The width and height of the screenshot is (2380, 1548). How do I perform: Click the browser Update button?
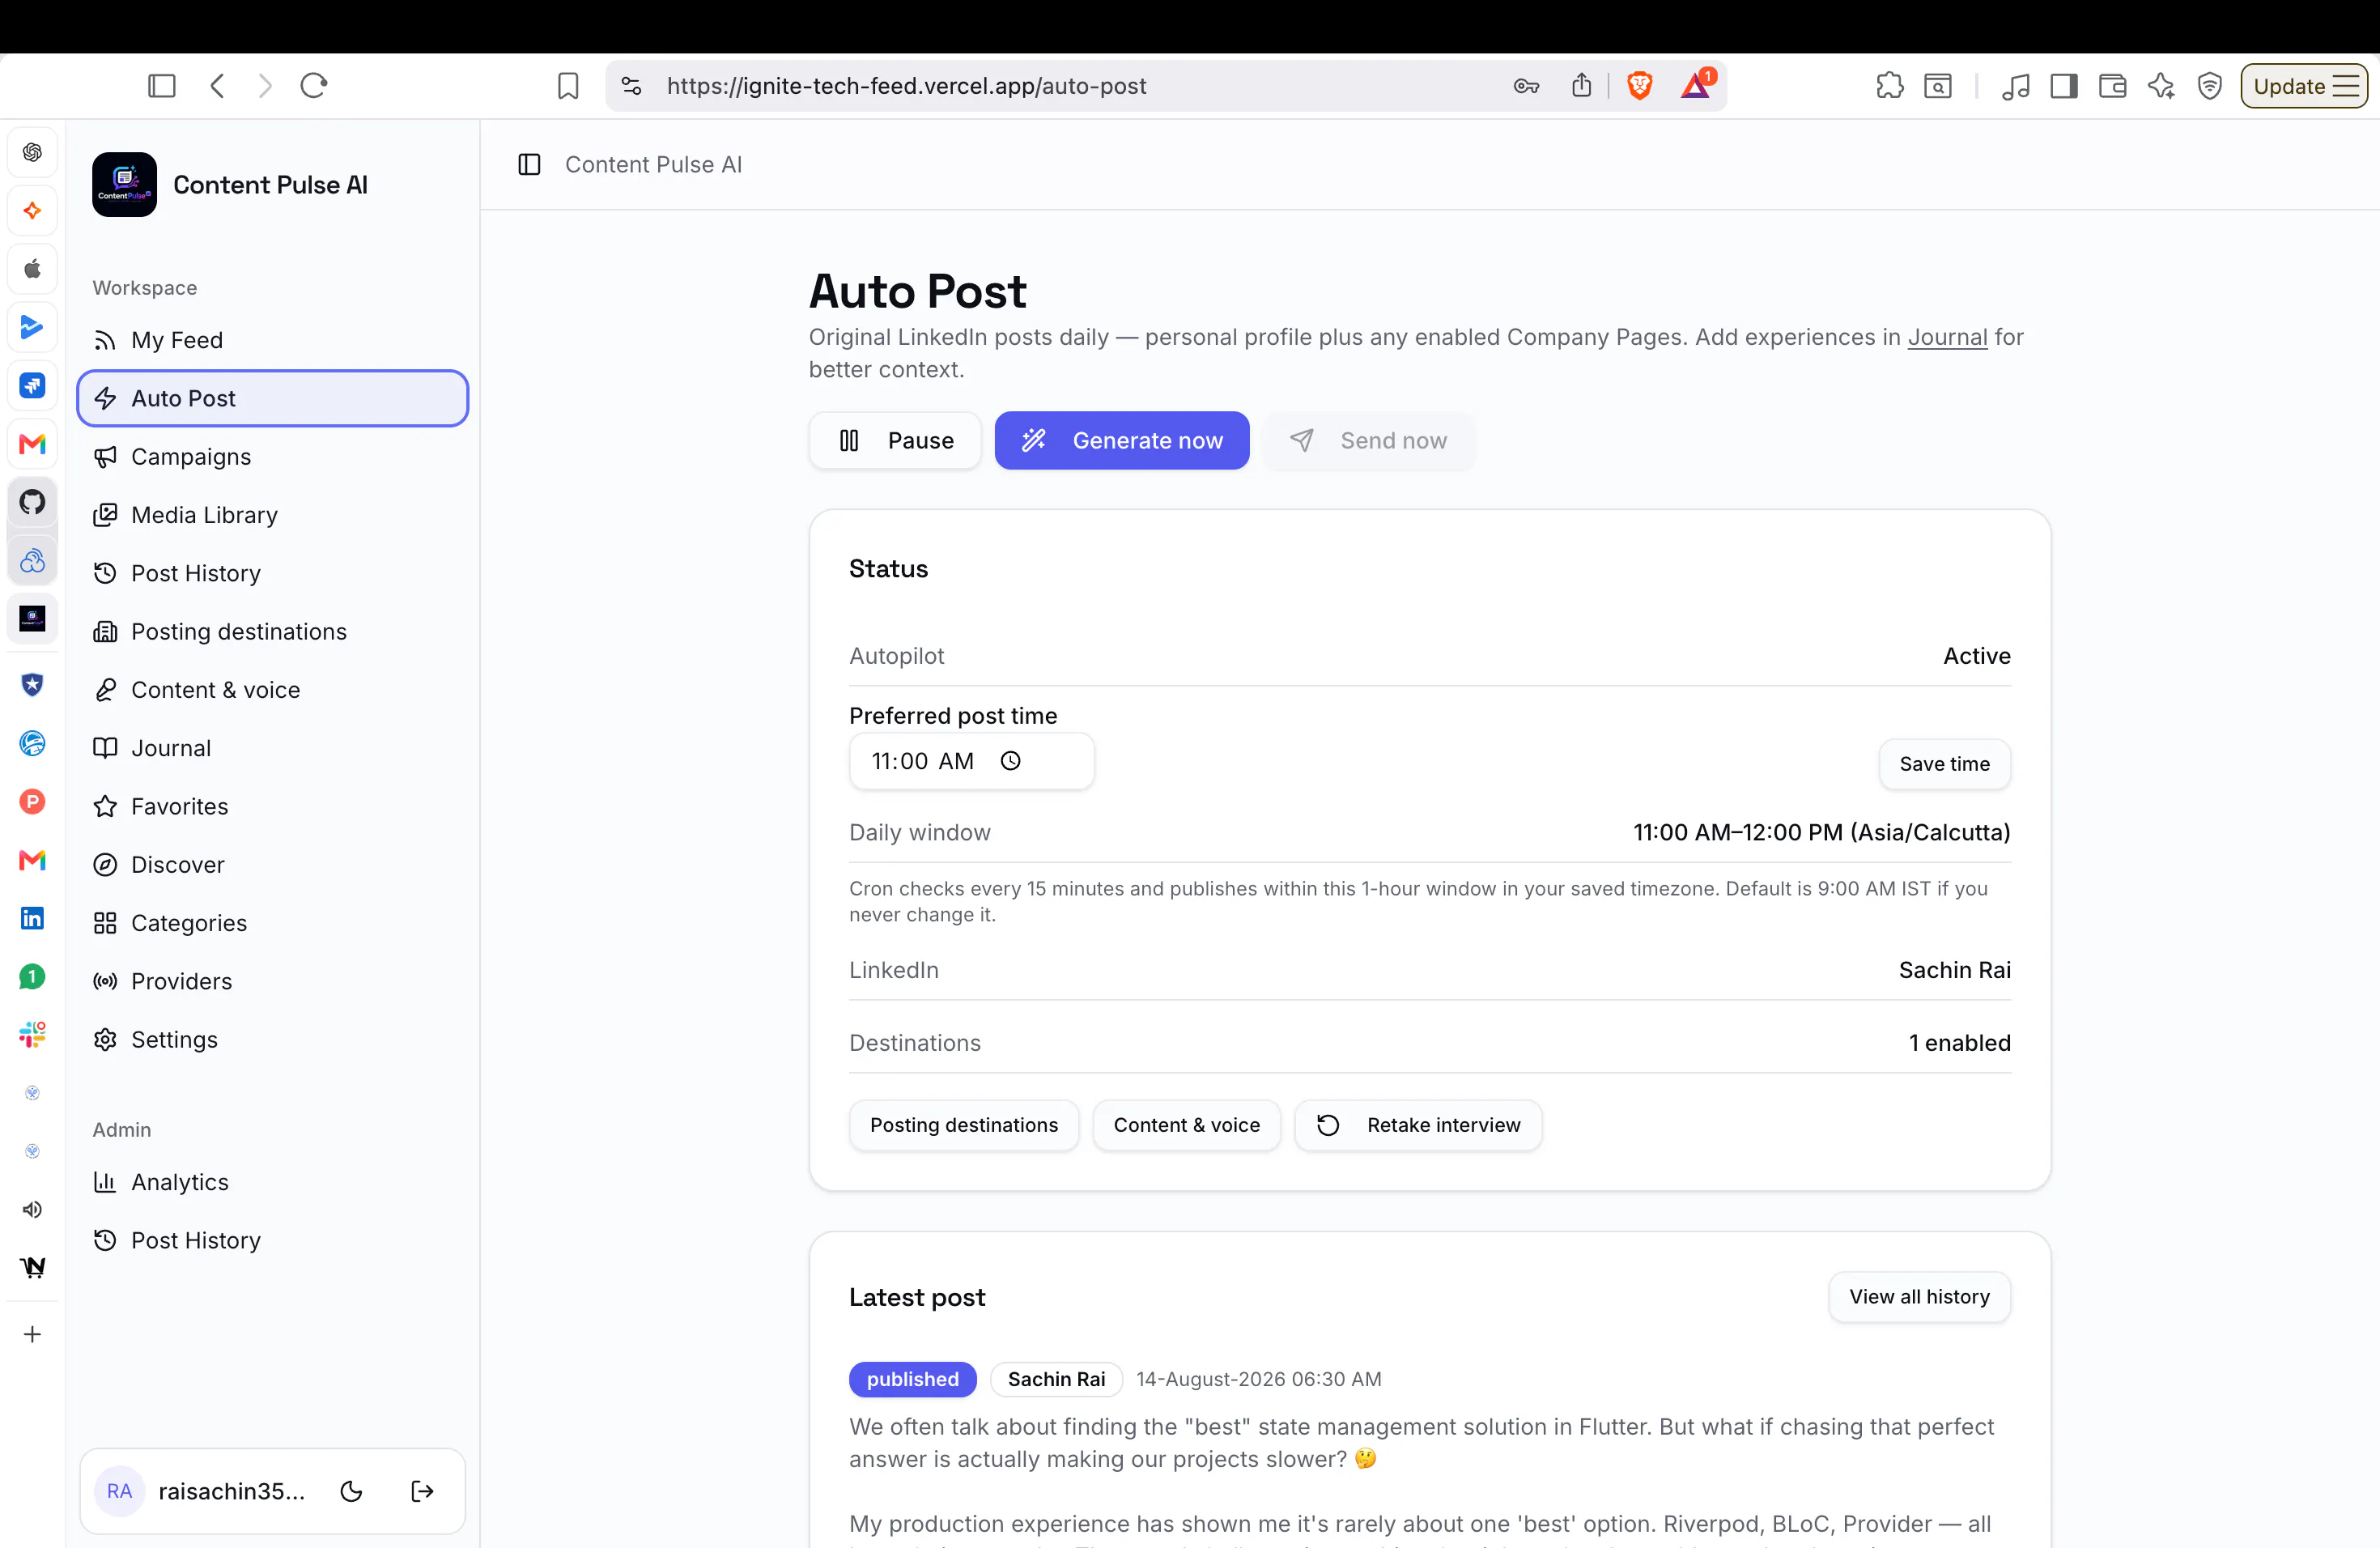point(2303,86)
